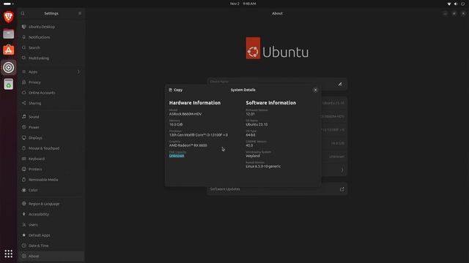Click the Device Name field

[x=277, y=85]
